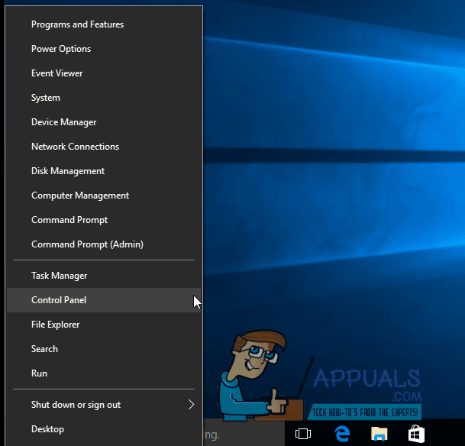465x446 pixels.
Task: Launch Task Manager
Action: (x=104, y=276)
